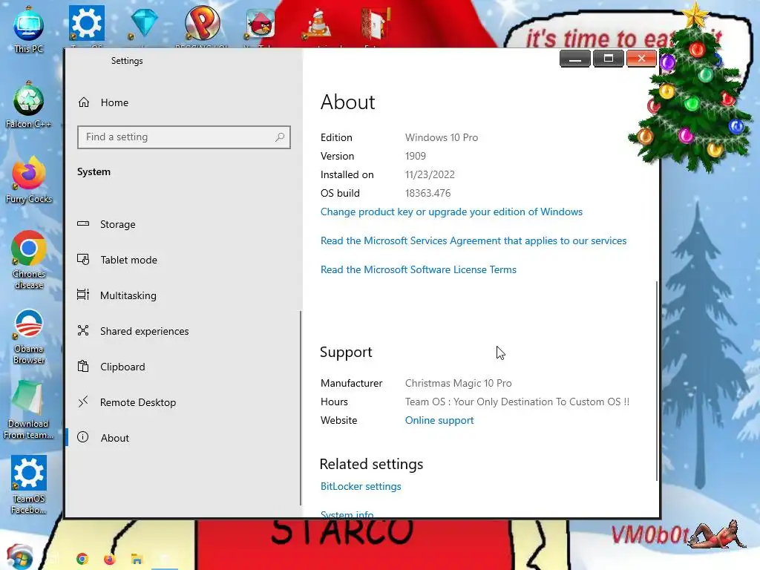Select manufacturer text Christmas Magic 10 Pro
Screen dimensions: 760x570
tap(459, 383)
